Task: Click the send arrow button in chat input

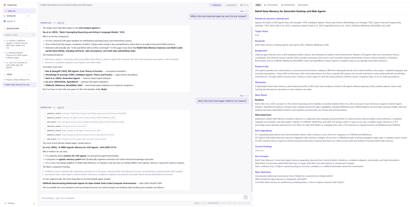Action: click(246, 197)
